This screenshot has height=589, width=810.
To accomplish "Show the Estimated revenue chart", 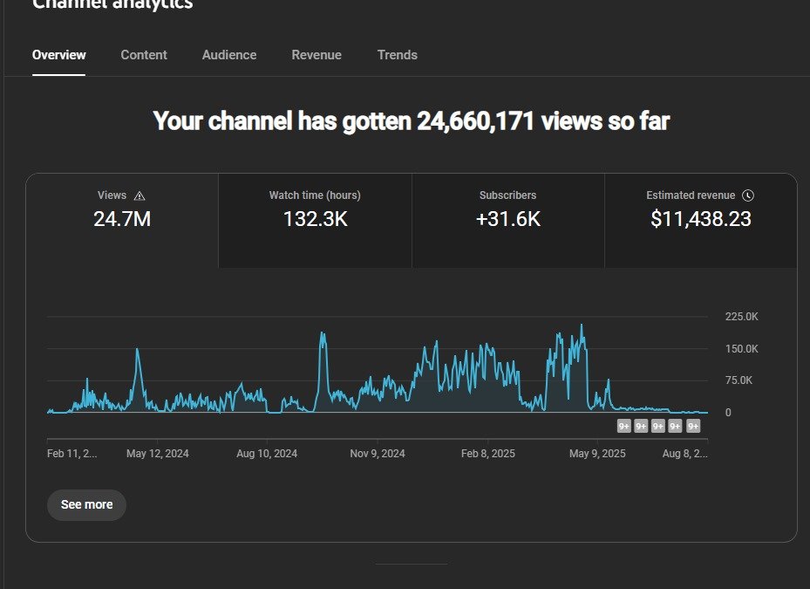I will pyautogui.click(x=700, y=220).
